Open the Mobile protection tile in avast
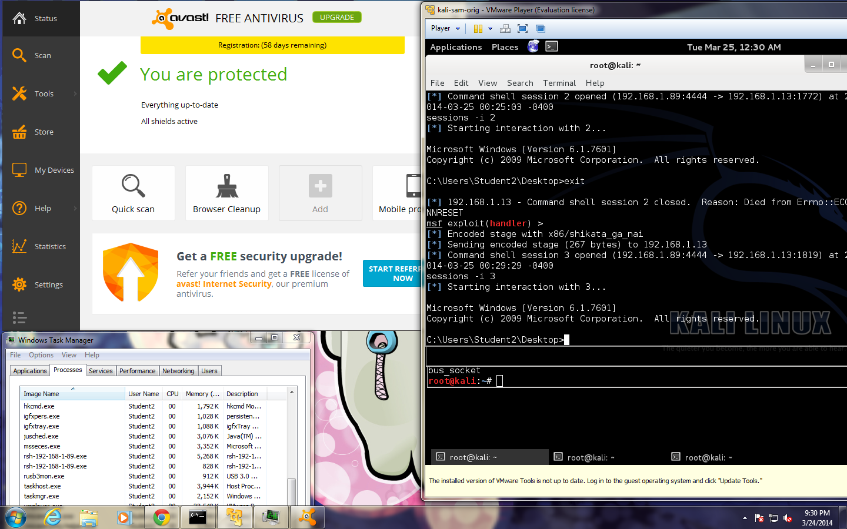 [397, 193]
